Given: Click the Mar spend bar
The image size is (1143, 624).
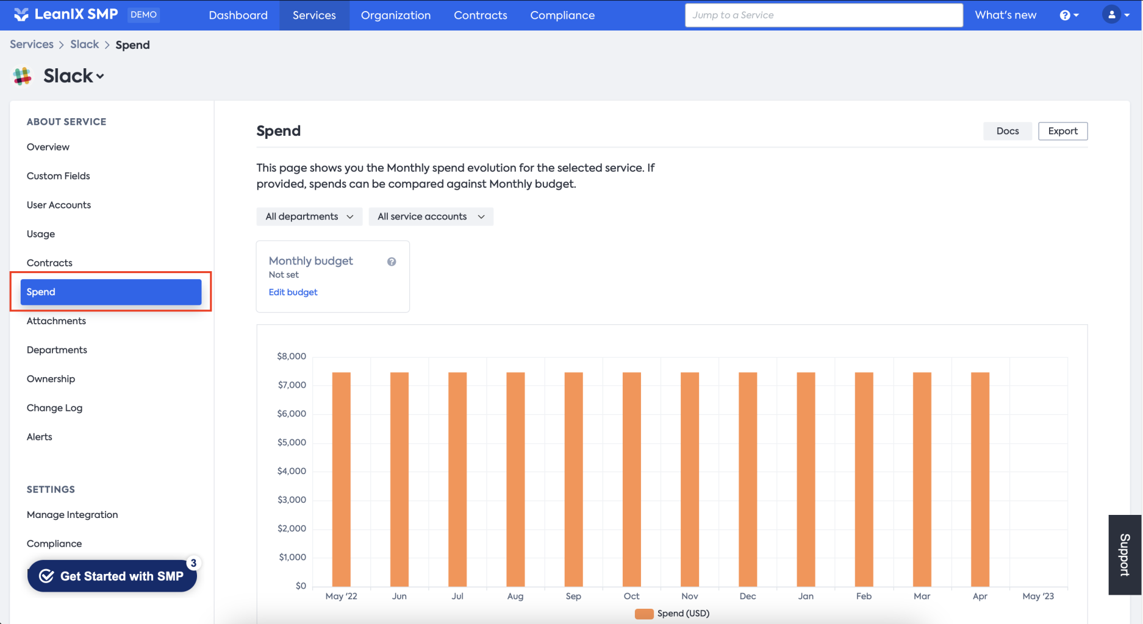Looking at the screenshot, I should [922, 480].
